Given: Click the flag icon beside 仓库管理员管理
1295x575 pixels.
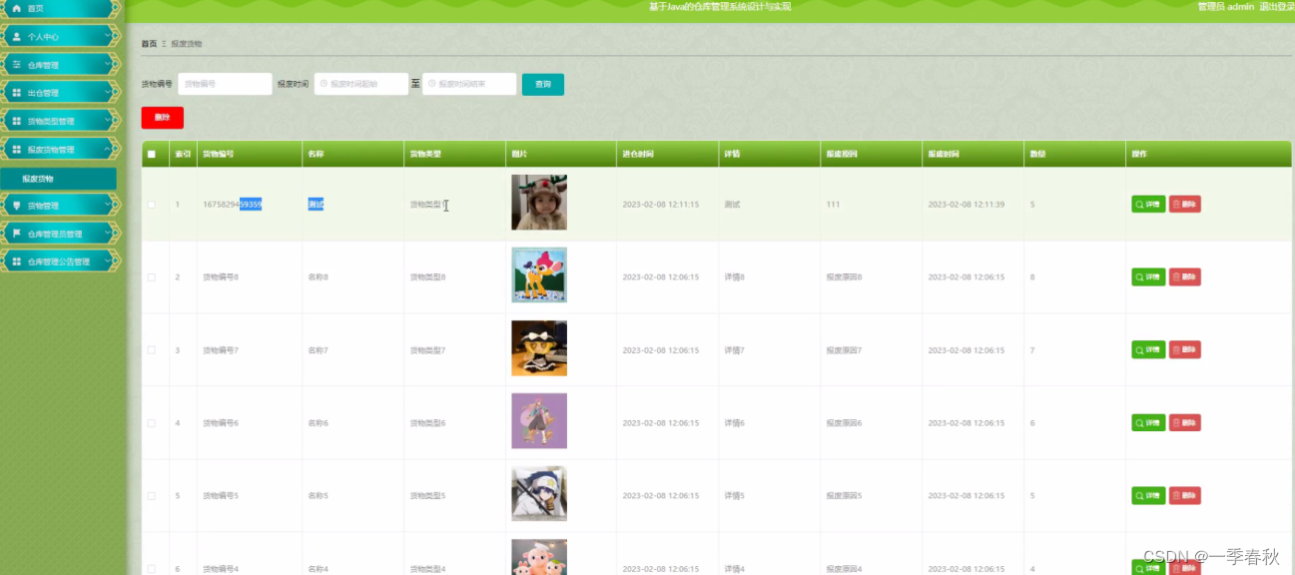Looking at the screenshot, I should pos(16,234).
